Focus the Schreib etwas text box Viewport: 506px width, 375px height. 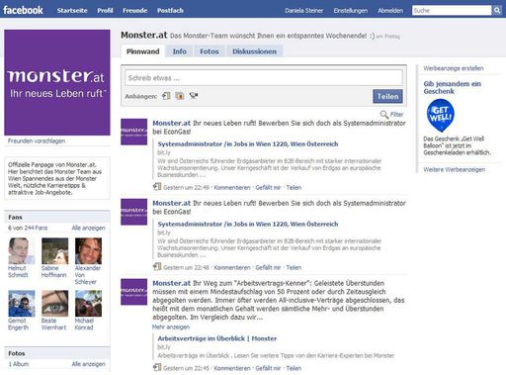(x=264, y=78)
